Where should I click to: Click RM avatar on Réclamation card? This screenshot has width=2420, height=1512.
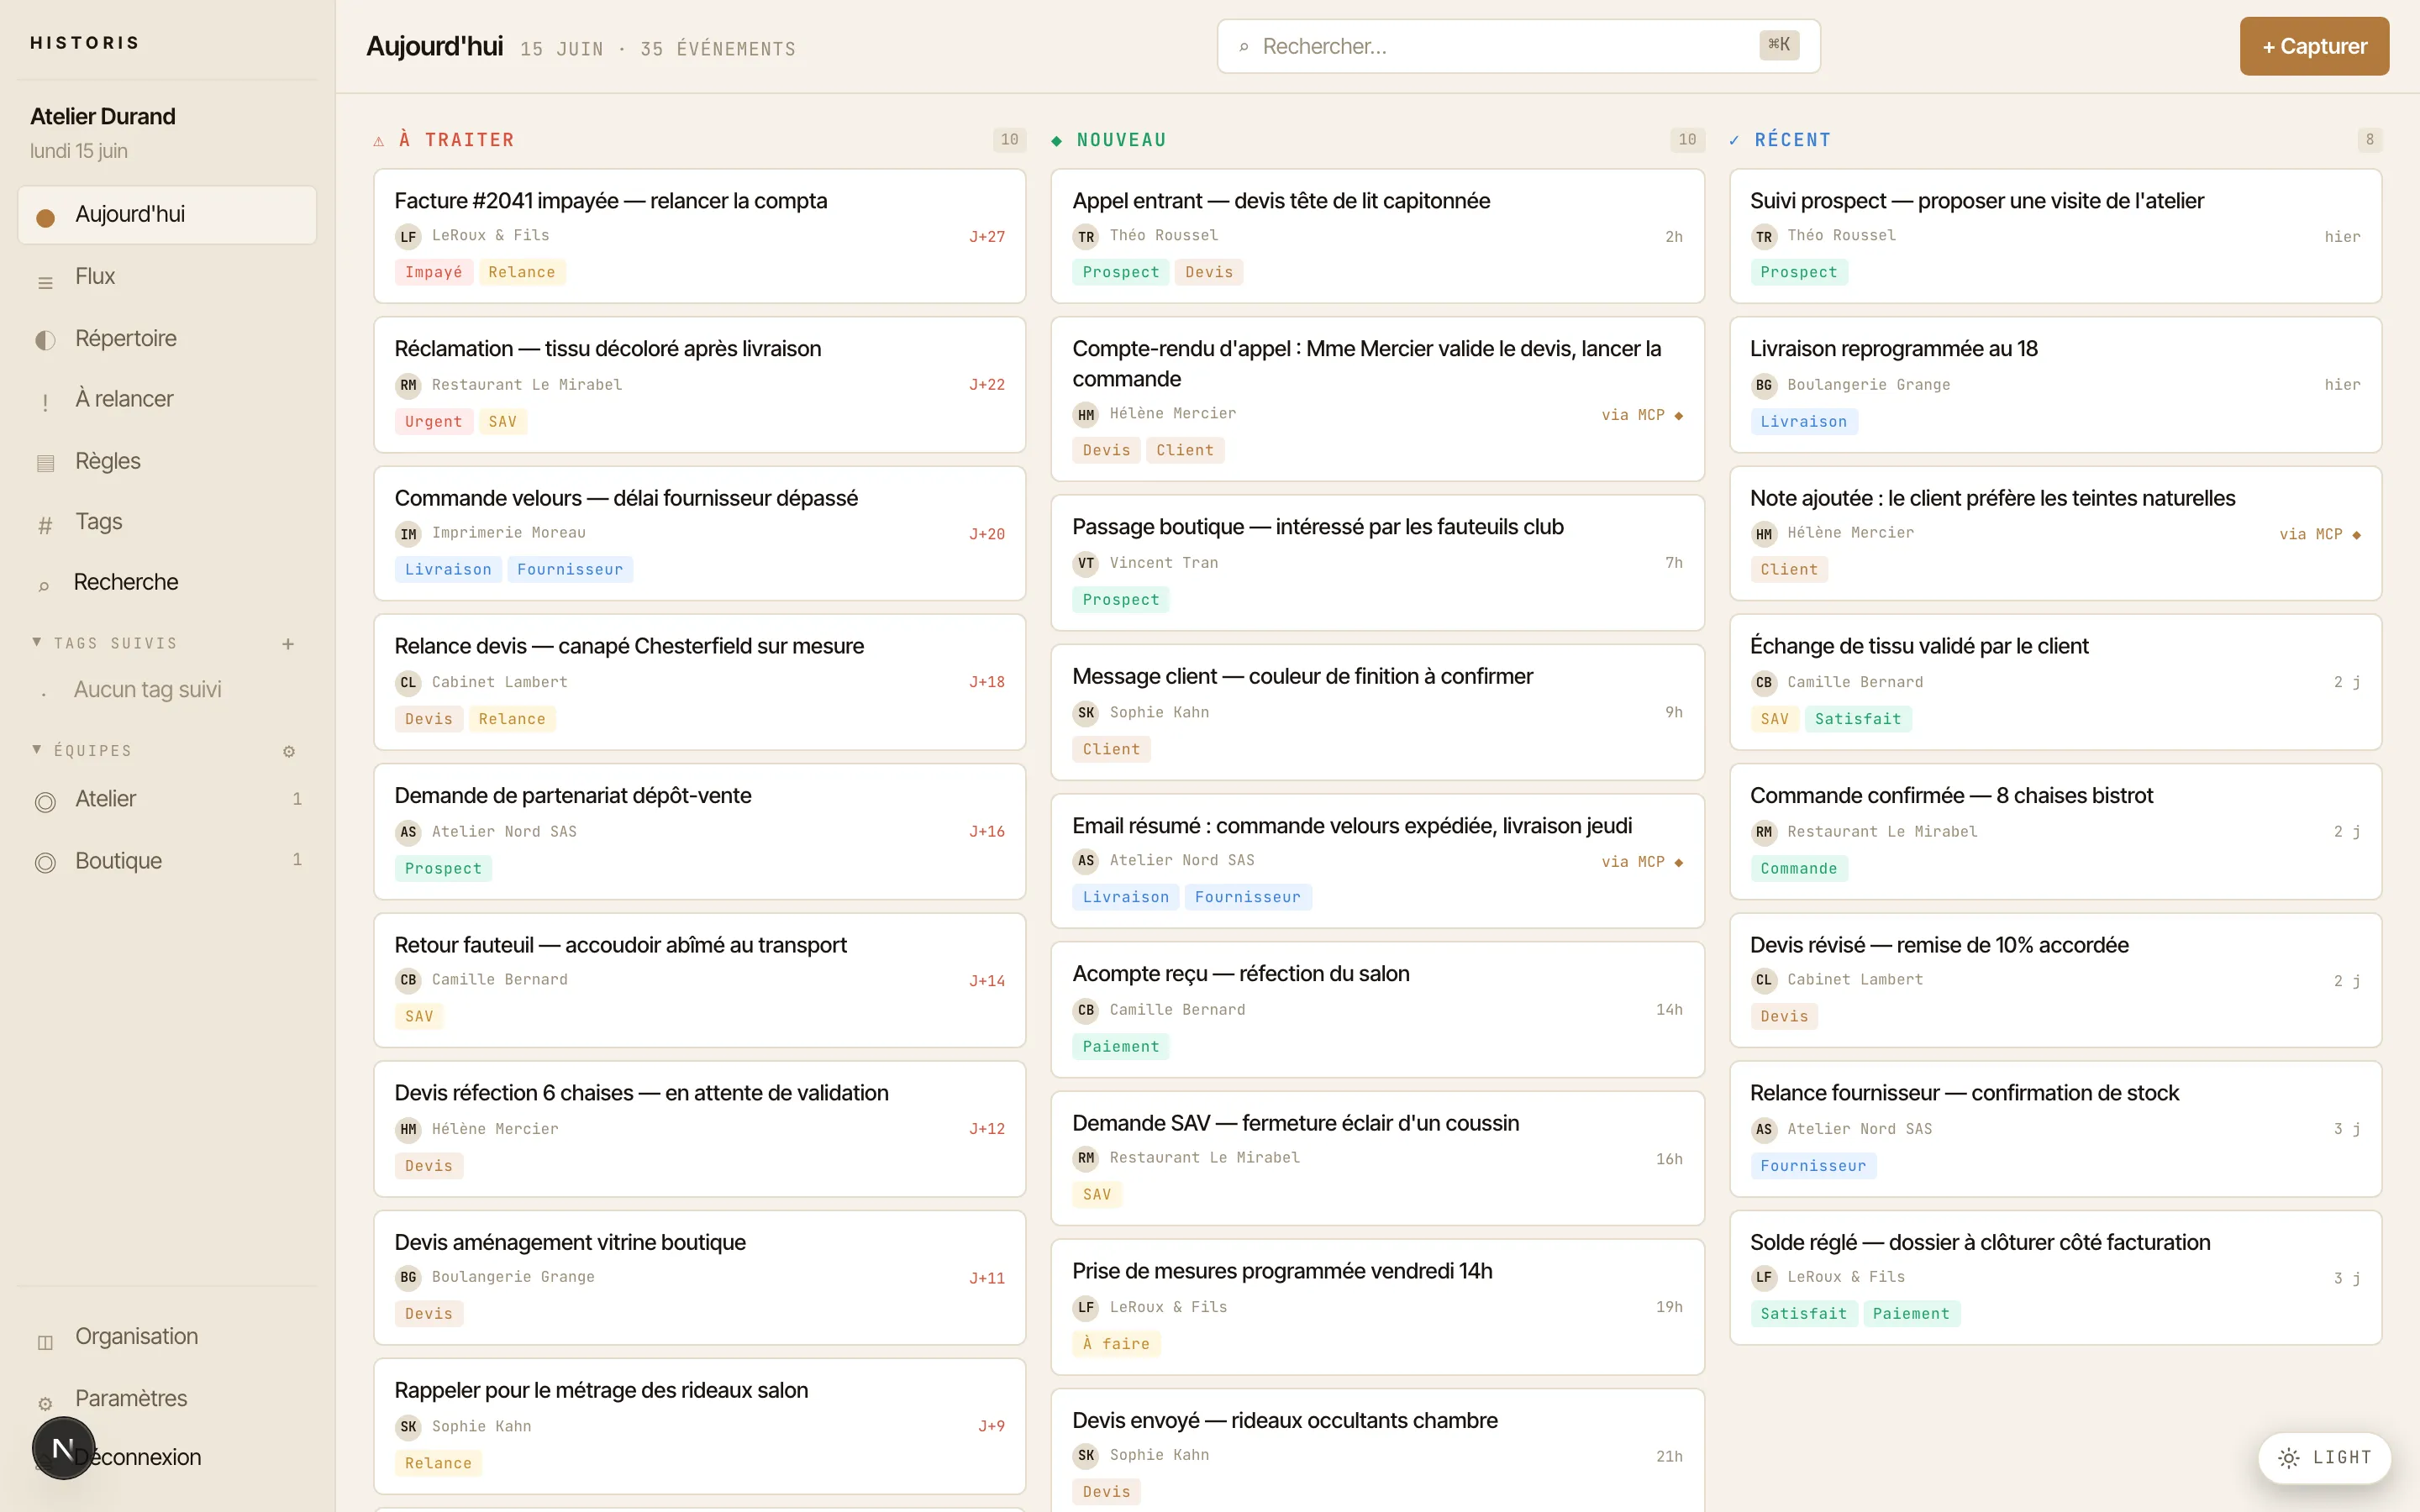[408, 385]
